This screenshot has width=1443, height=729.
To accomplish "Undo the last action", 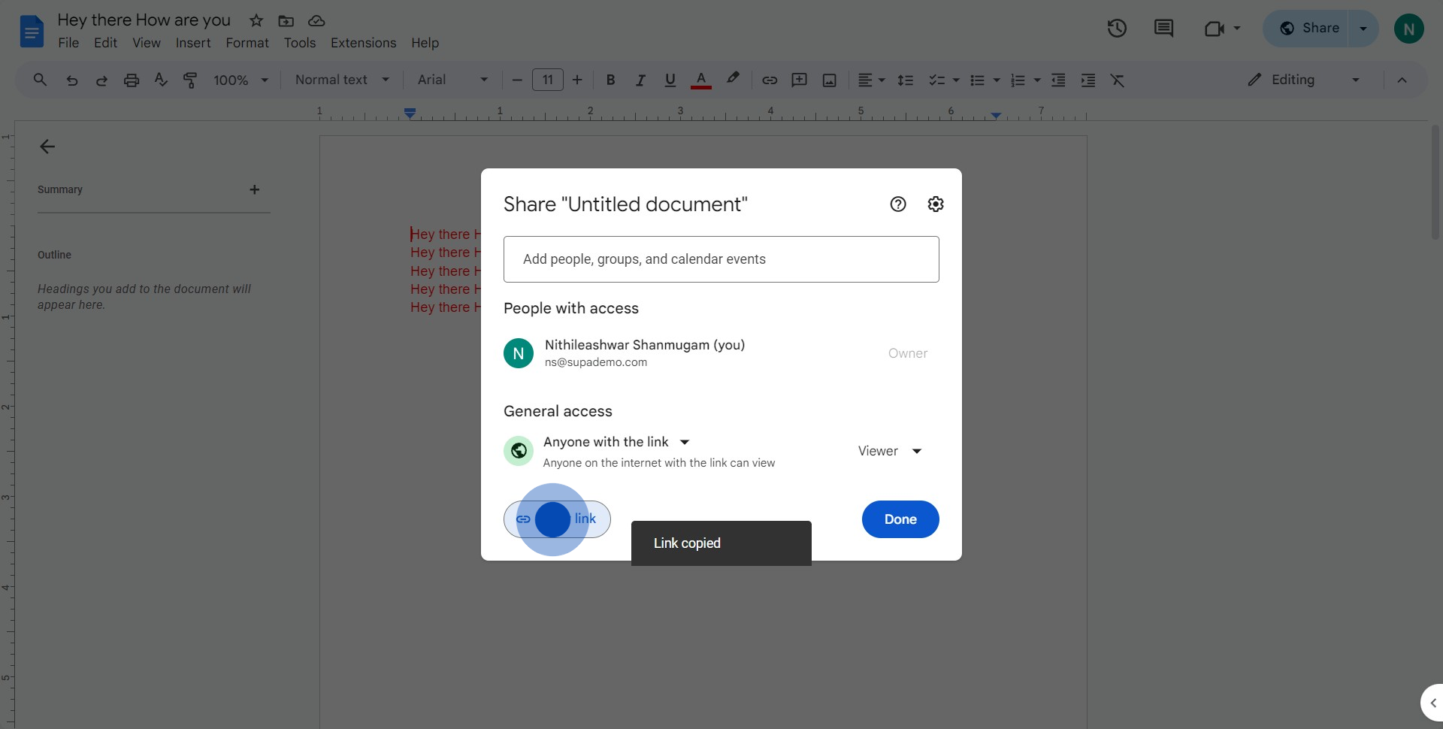I will (71, 80).
